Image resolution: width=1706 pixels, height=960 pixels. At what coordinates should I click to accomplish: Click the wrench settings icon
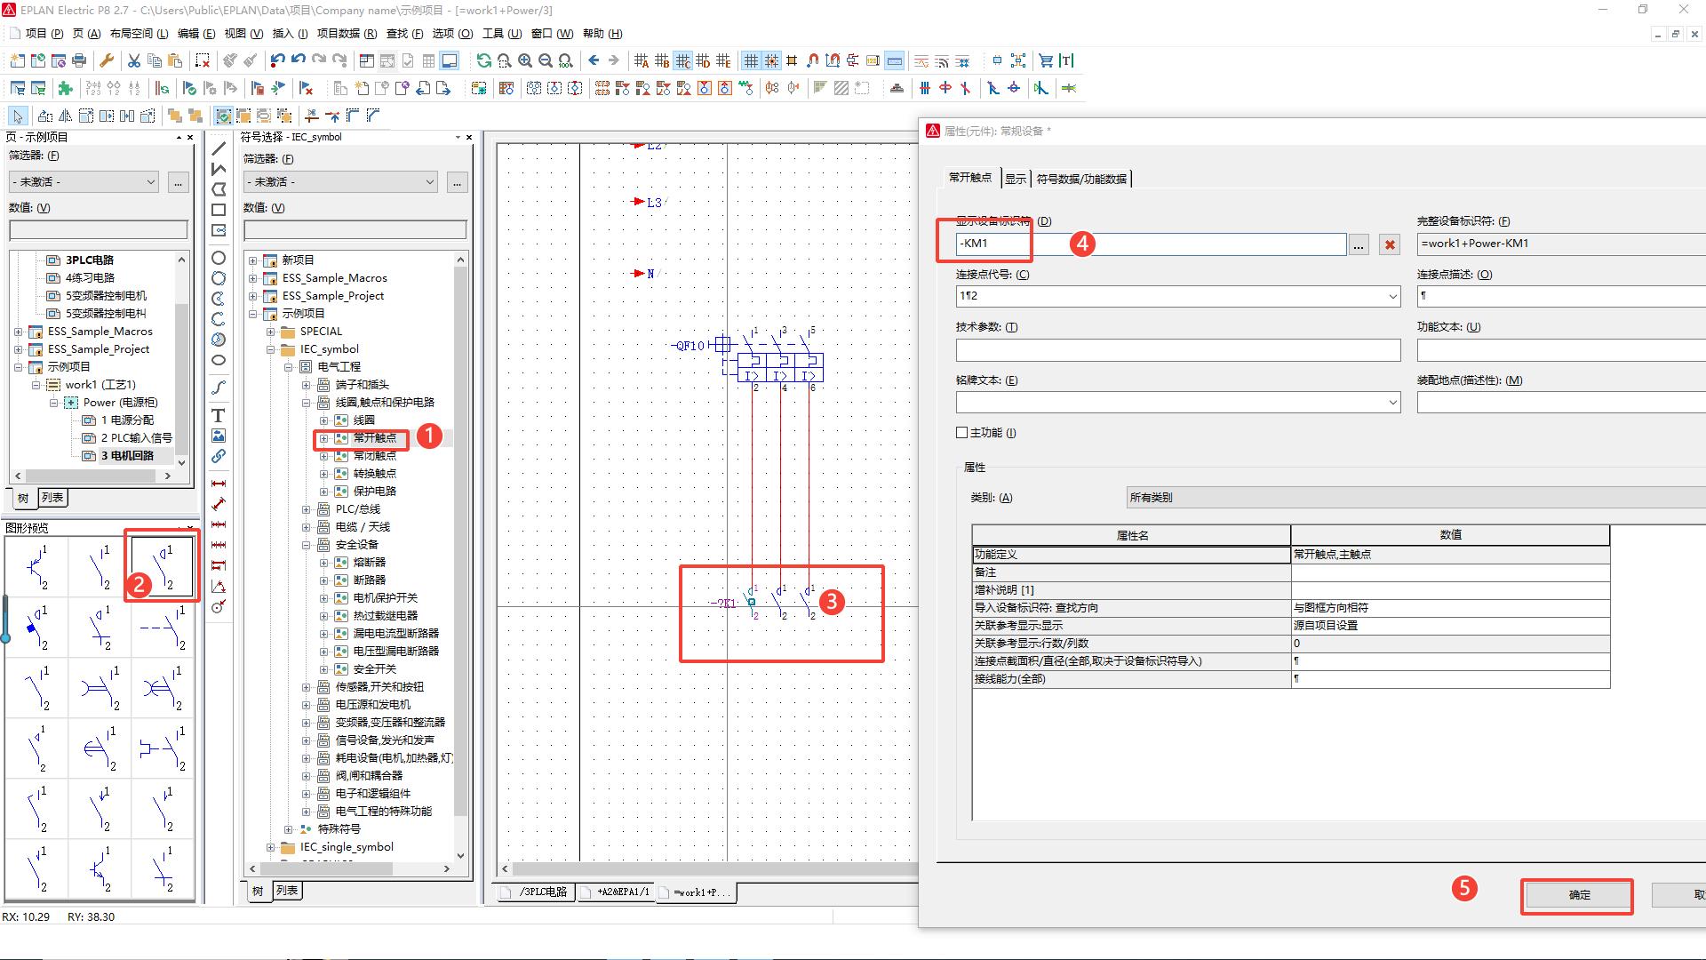pos(107,60)
